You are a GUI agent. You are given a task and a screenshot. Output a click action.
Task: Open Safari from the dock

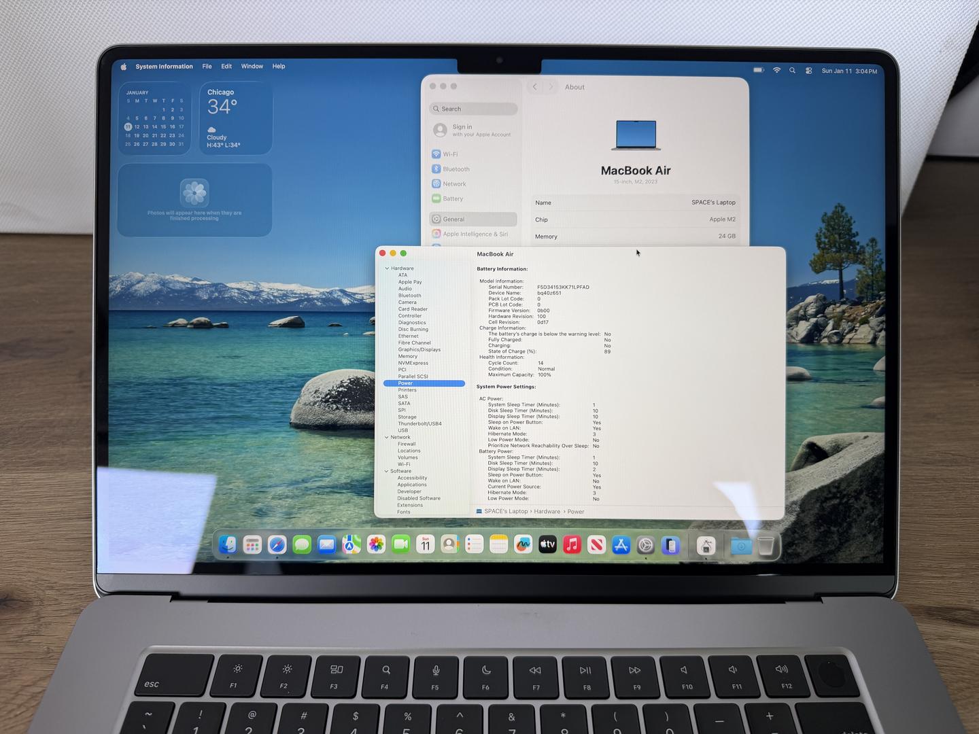point(277,544)
